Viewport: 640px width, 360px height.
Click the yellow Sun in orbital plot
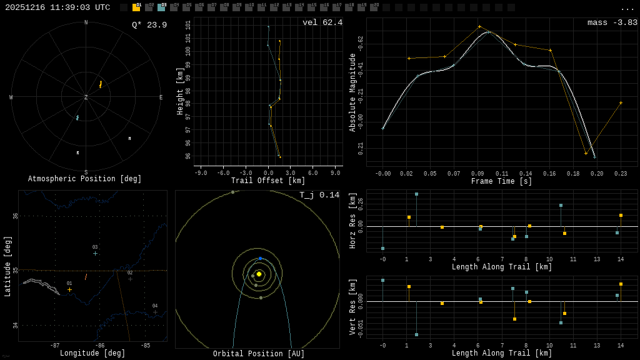point(259,274)
